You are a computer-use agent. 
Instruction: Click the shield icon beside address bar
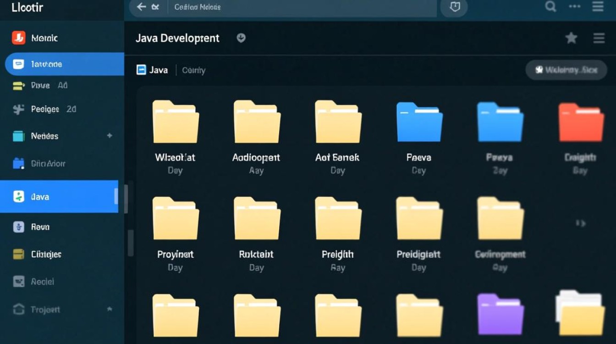[454, 7]
